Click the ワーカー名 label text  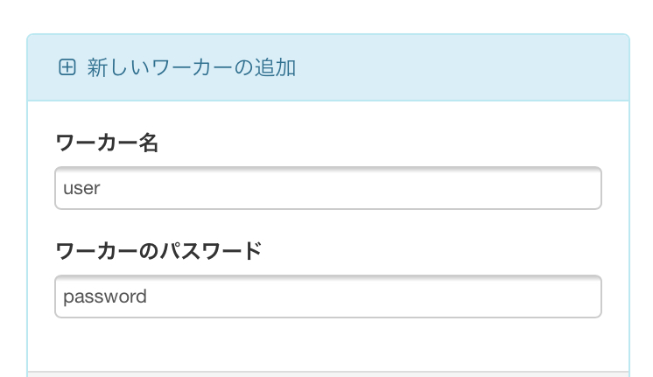pos(107,143)
